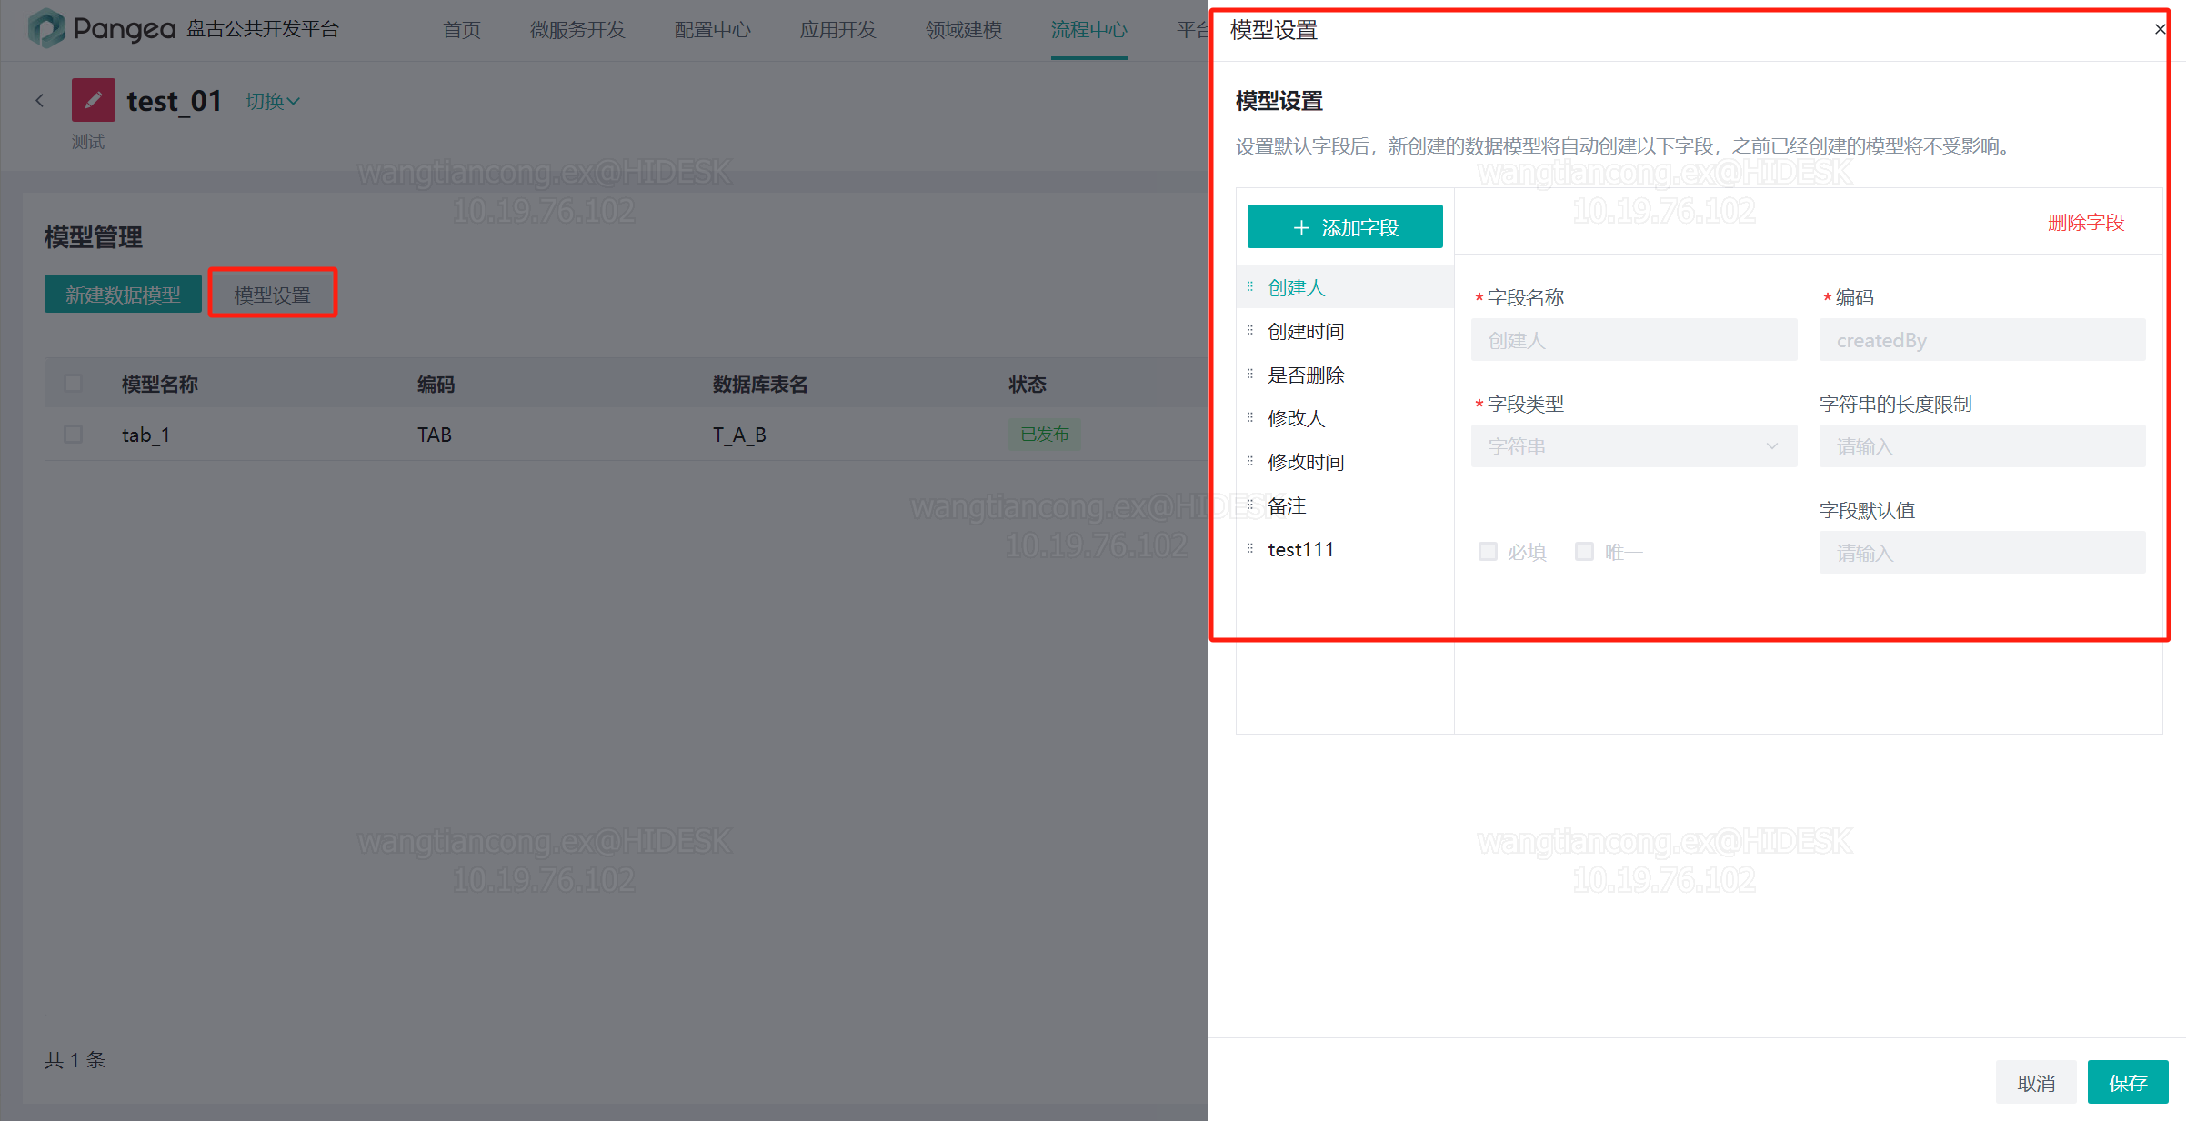Click the 编码 input showing createdBy
This screenshot has height=1121, width=2186.
tap(1982, 340)
